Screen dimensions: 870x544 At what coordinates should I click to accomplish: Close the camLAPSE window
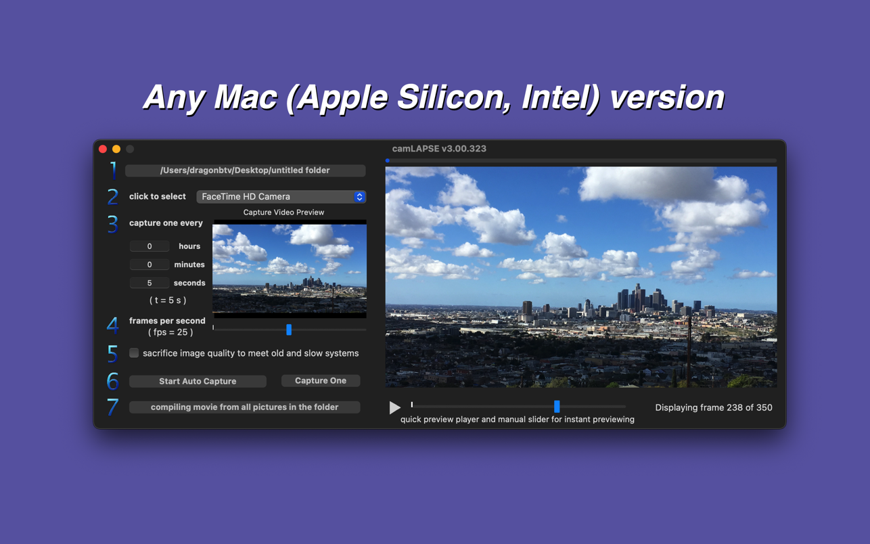[x=103, y=149]
